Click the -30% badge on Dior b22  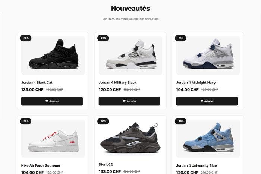(x=103, y=121)
